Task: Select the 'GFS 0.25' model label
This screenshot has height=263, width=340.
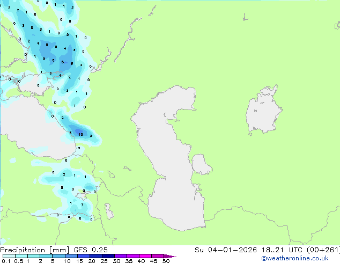Action: pos(91,250)
